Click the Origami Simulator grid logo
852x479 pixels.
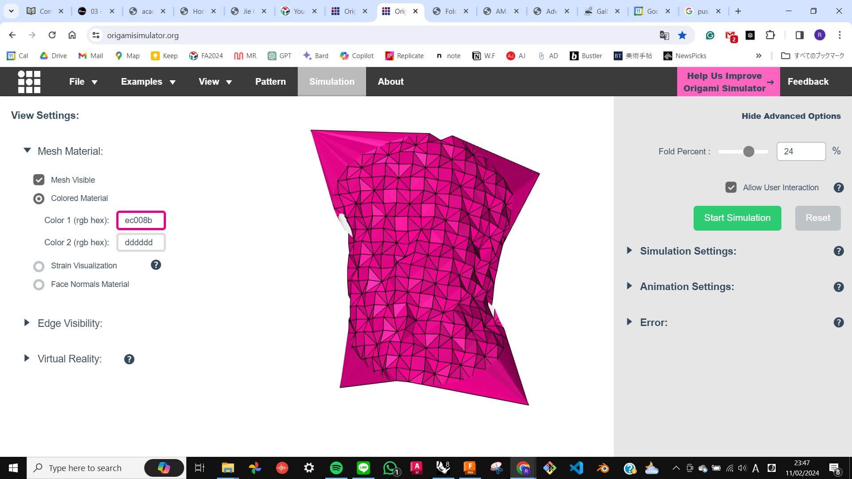[29, 82]
